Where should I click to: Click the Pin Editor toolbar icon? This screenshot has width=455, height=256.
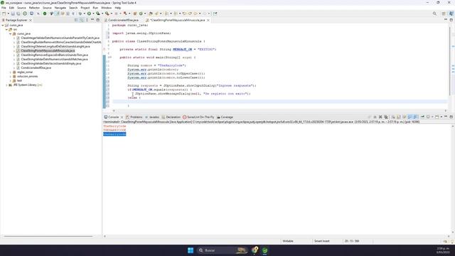pyautogui.click(x=215, y=14)
